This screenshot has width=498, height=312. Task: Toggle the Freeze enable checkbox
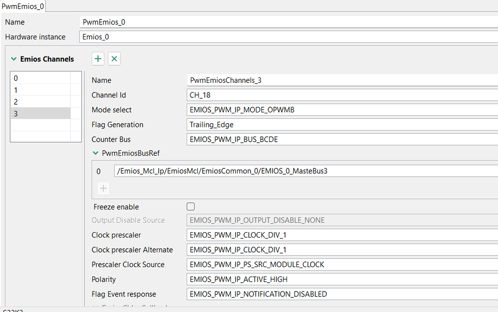(190, 207)
